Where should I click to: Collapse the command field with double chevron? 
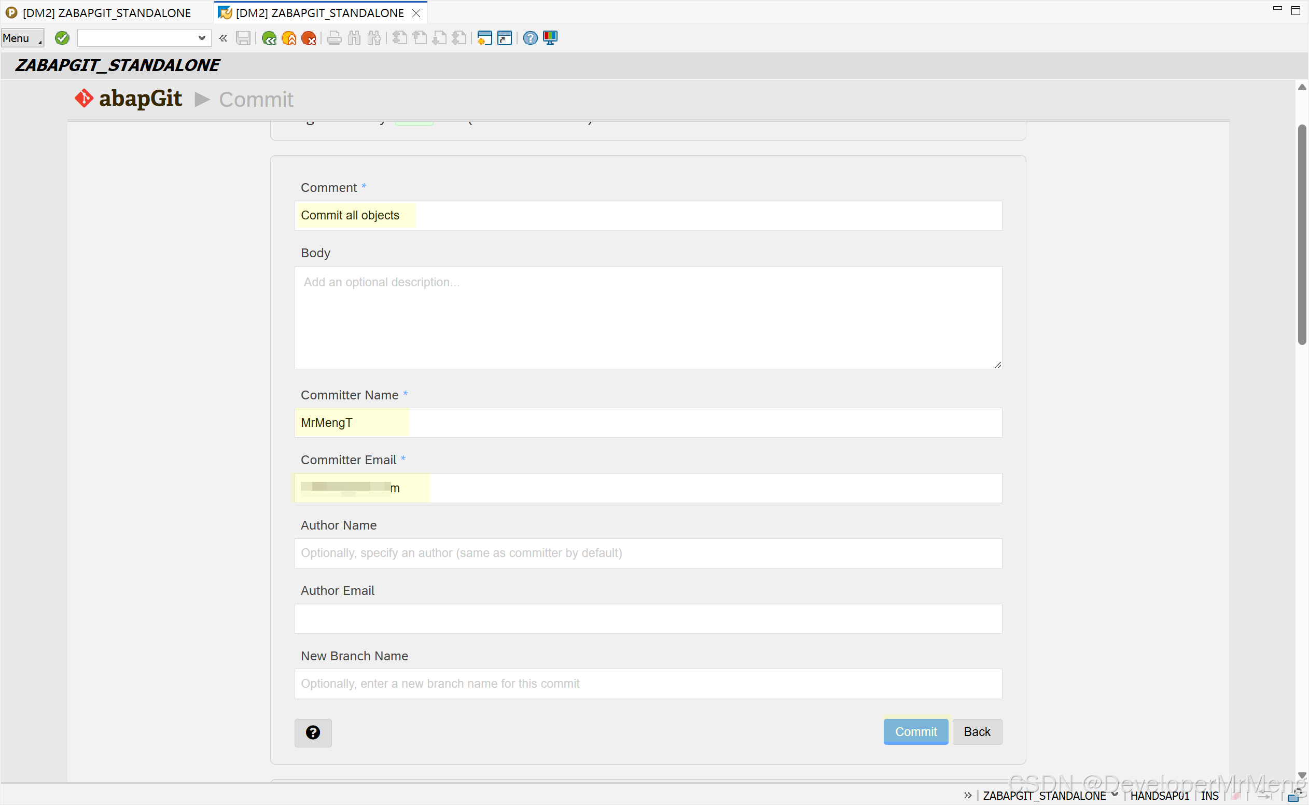tap(223, 38)
